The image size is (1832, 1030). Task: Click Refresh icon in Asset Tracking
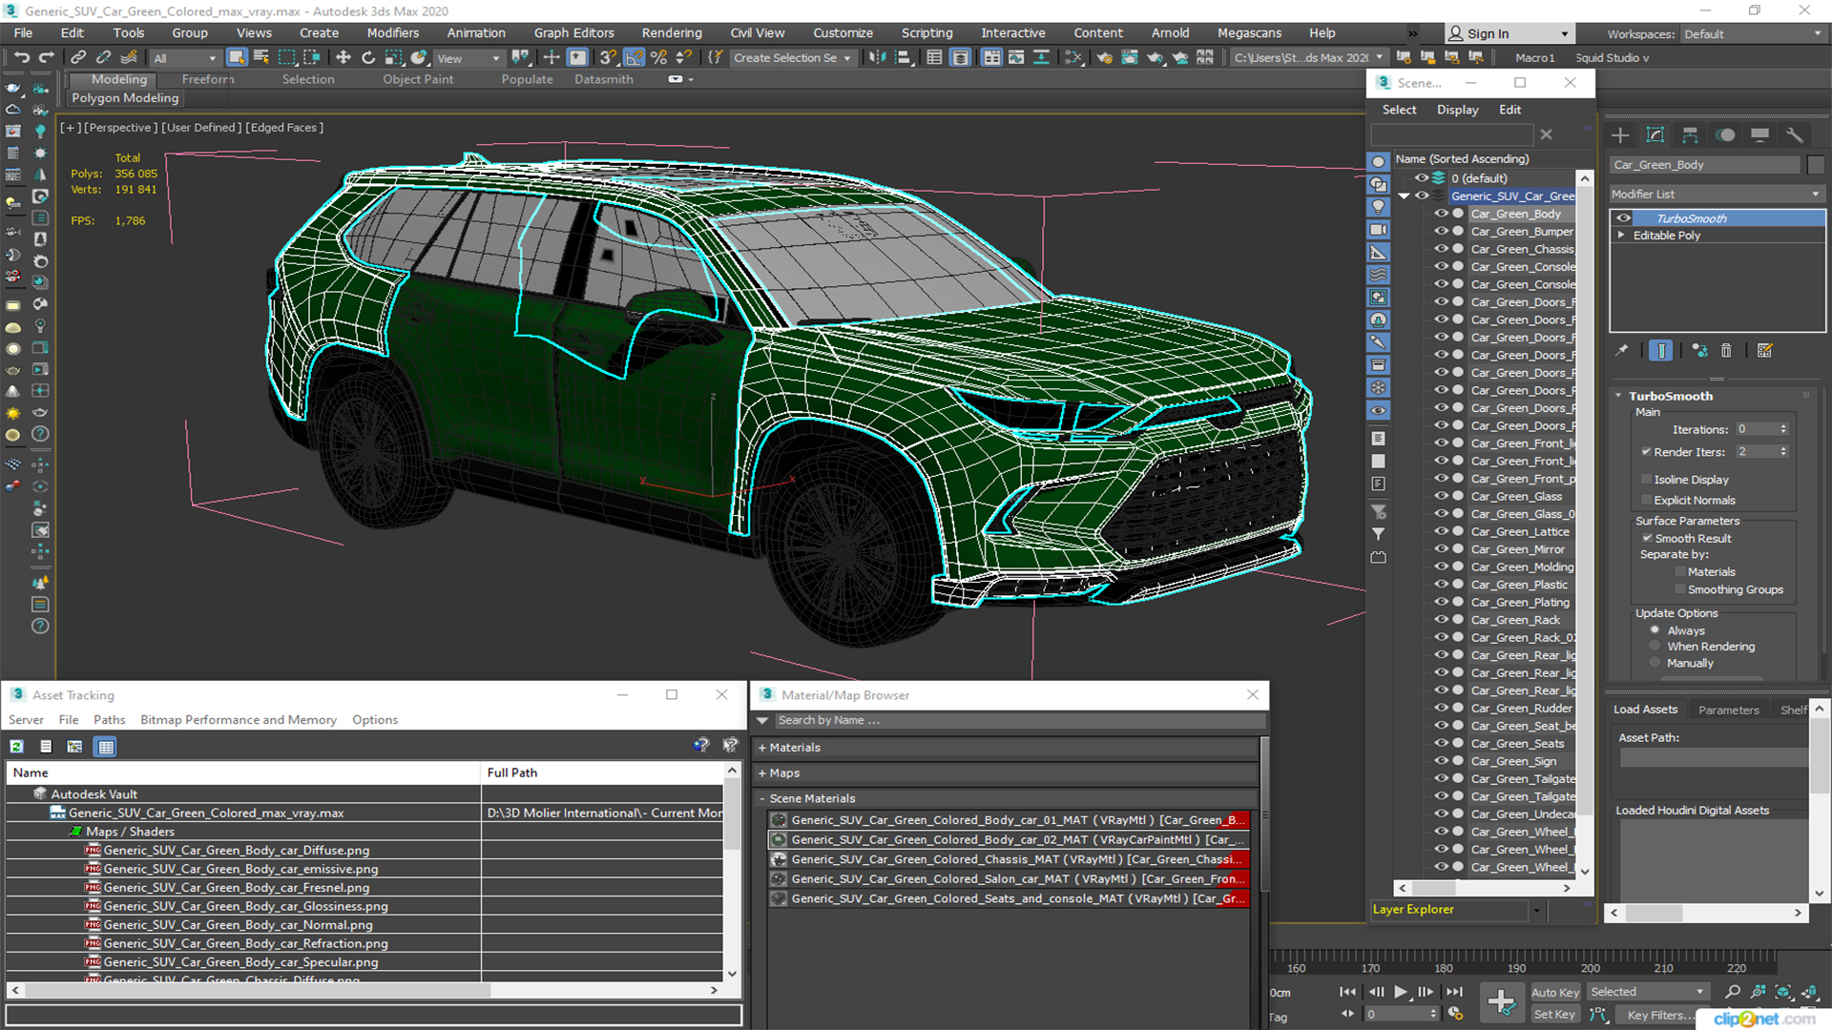[x=17, y=747]
